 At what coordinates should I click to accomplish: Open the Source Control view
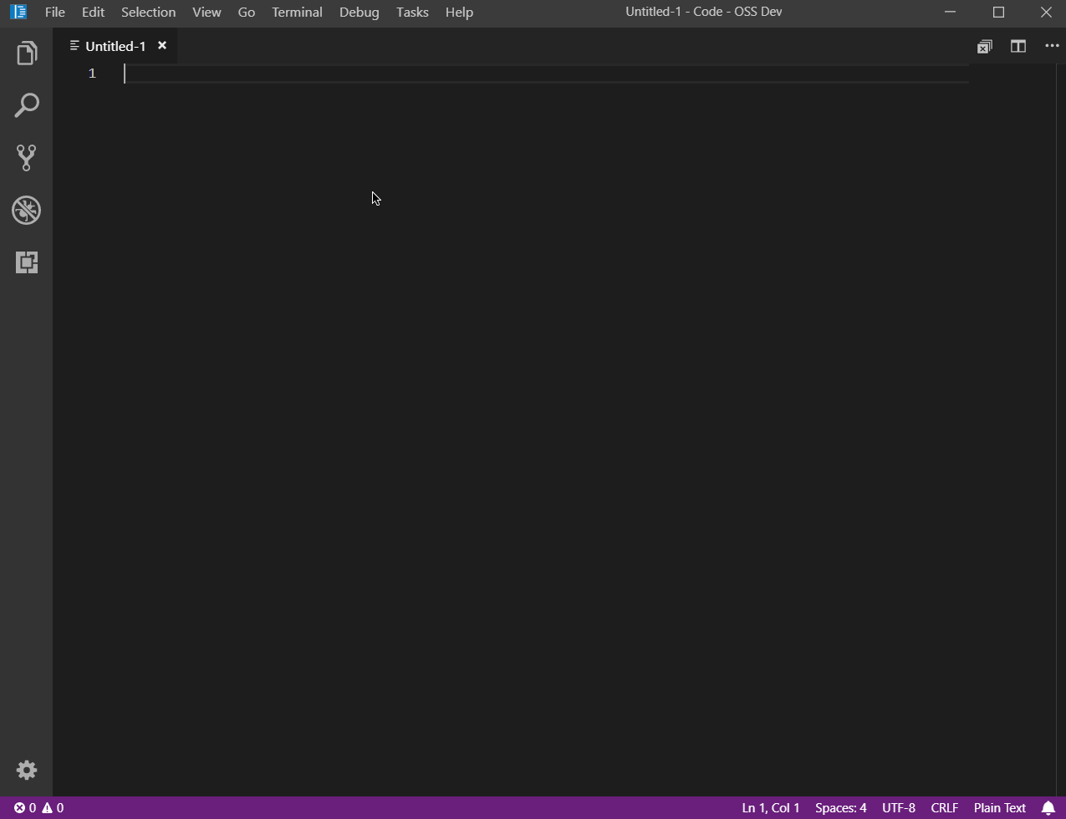[x=26, y=158]
